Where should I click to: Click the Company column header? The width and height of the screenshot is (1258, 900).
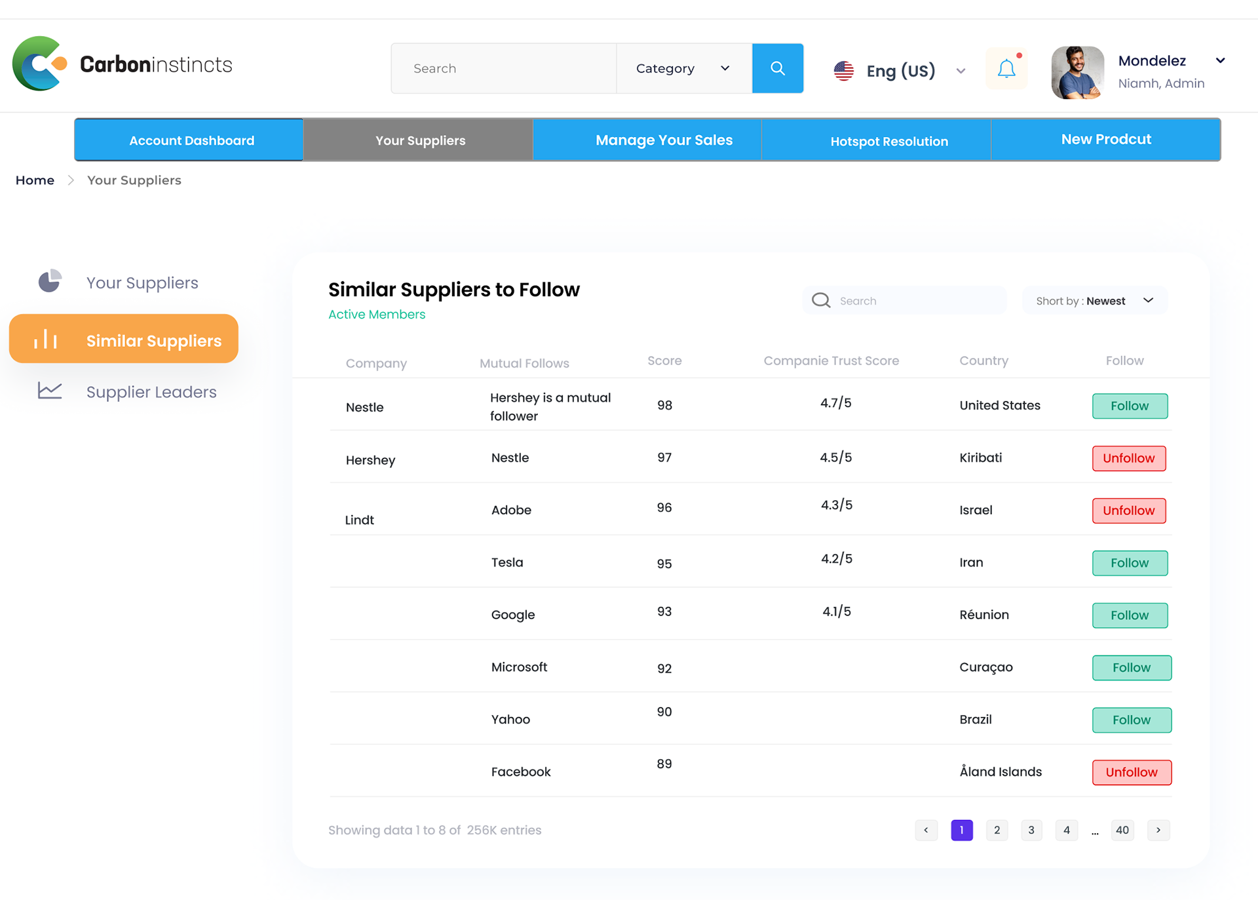coord(376,363)
